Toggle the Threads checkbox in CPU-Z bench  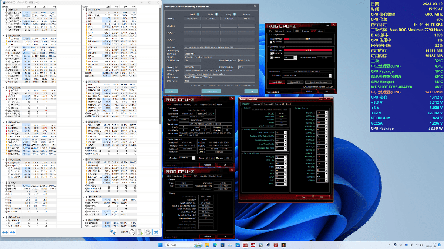pyautogui.click(x=271, y=58)
